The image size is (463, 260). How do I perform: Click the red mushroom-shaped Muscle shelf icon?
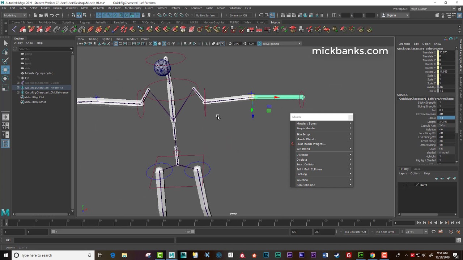pyautogui.click(x=183, y=30)
